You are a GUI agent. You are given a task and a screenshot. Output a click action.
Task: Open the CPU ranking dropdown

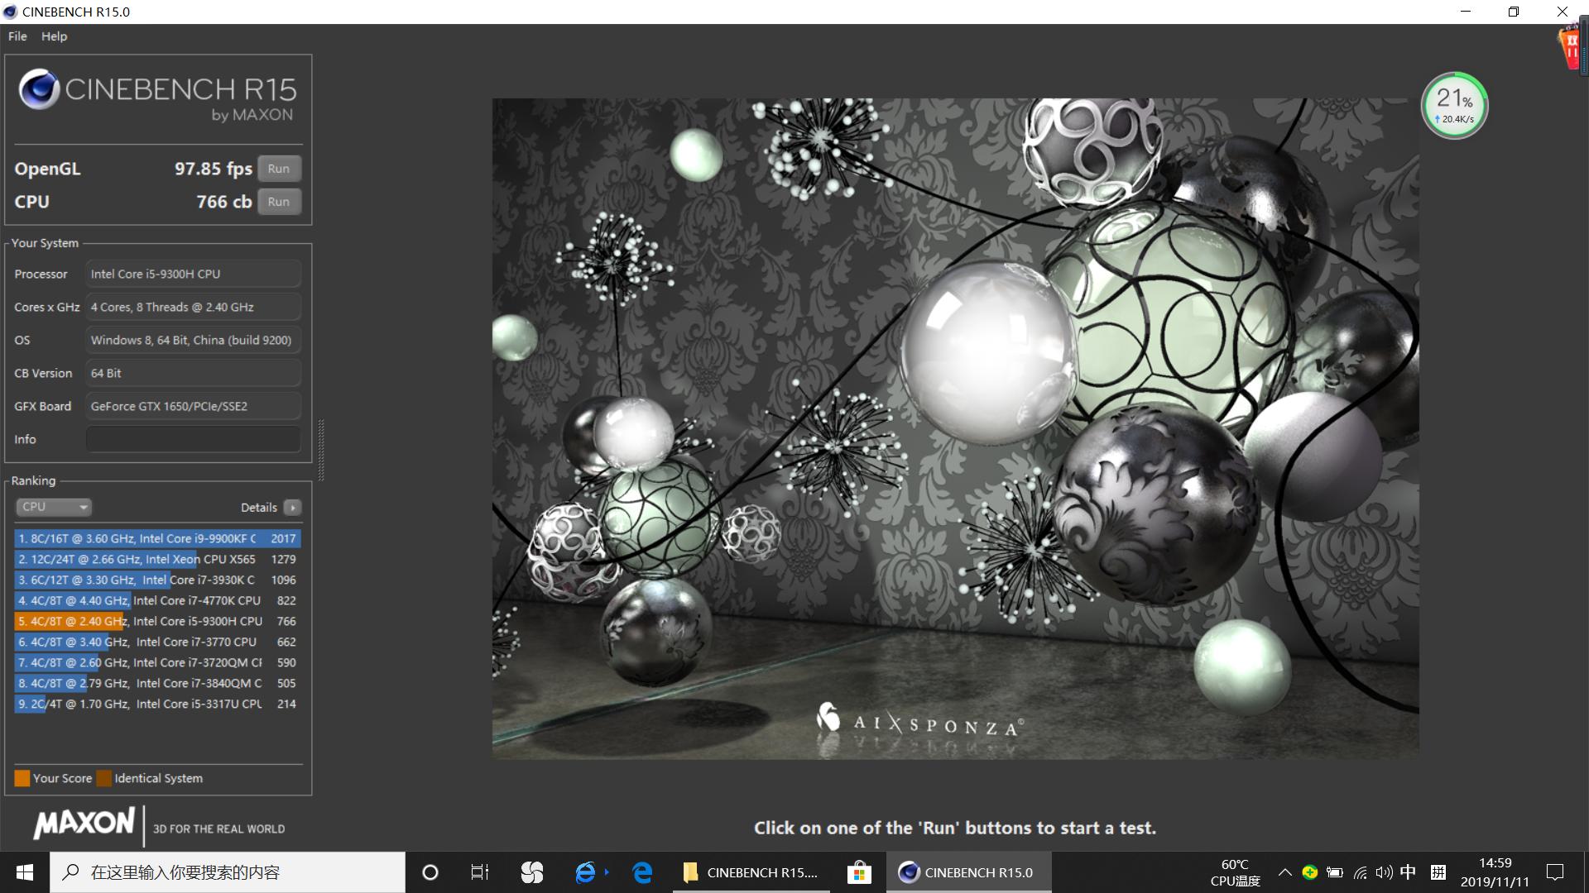tap(54, 507)
